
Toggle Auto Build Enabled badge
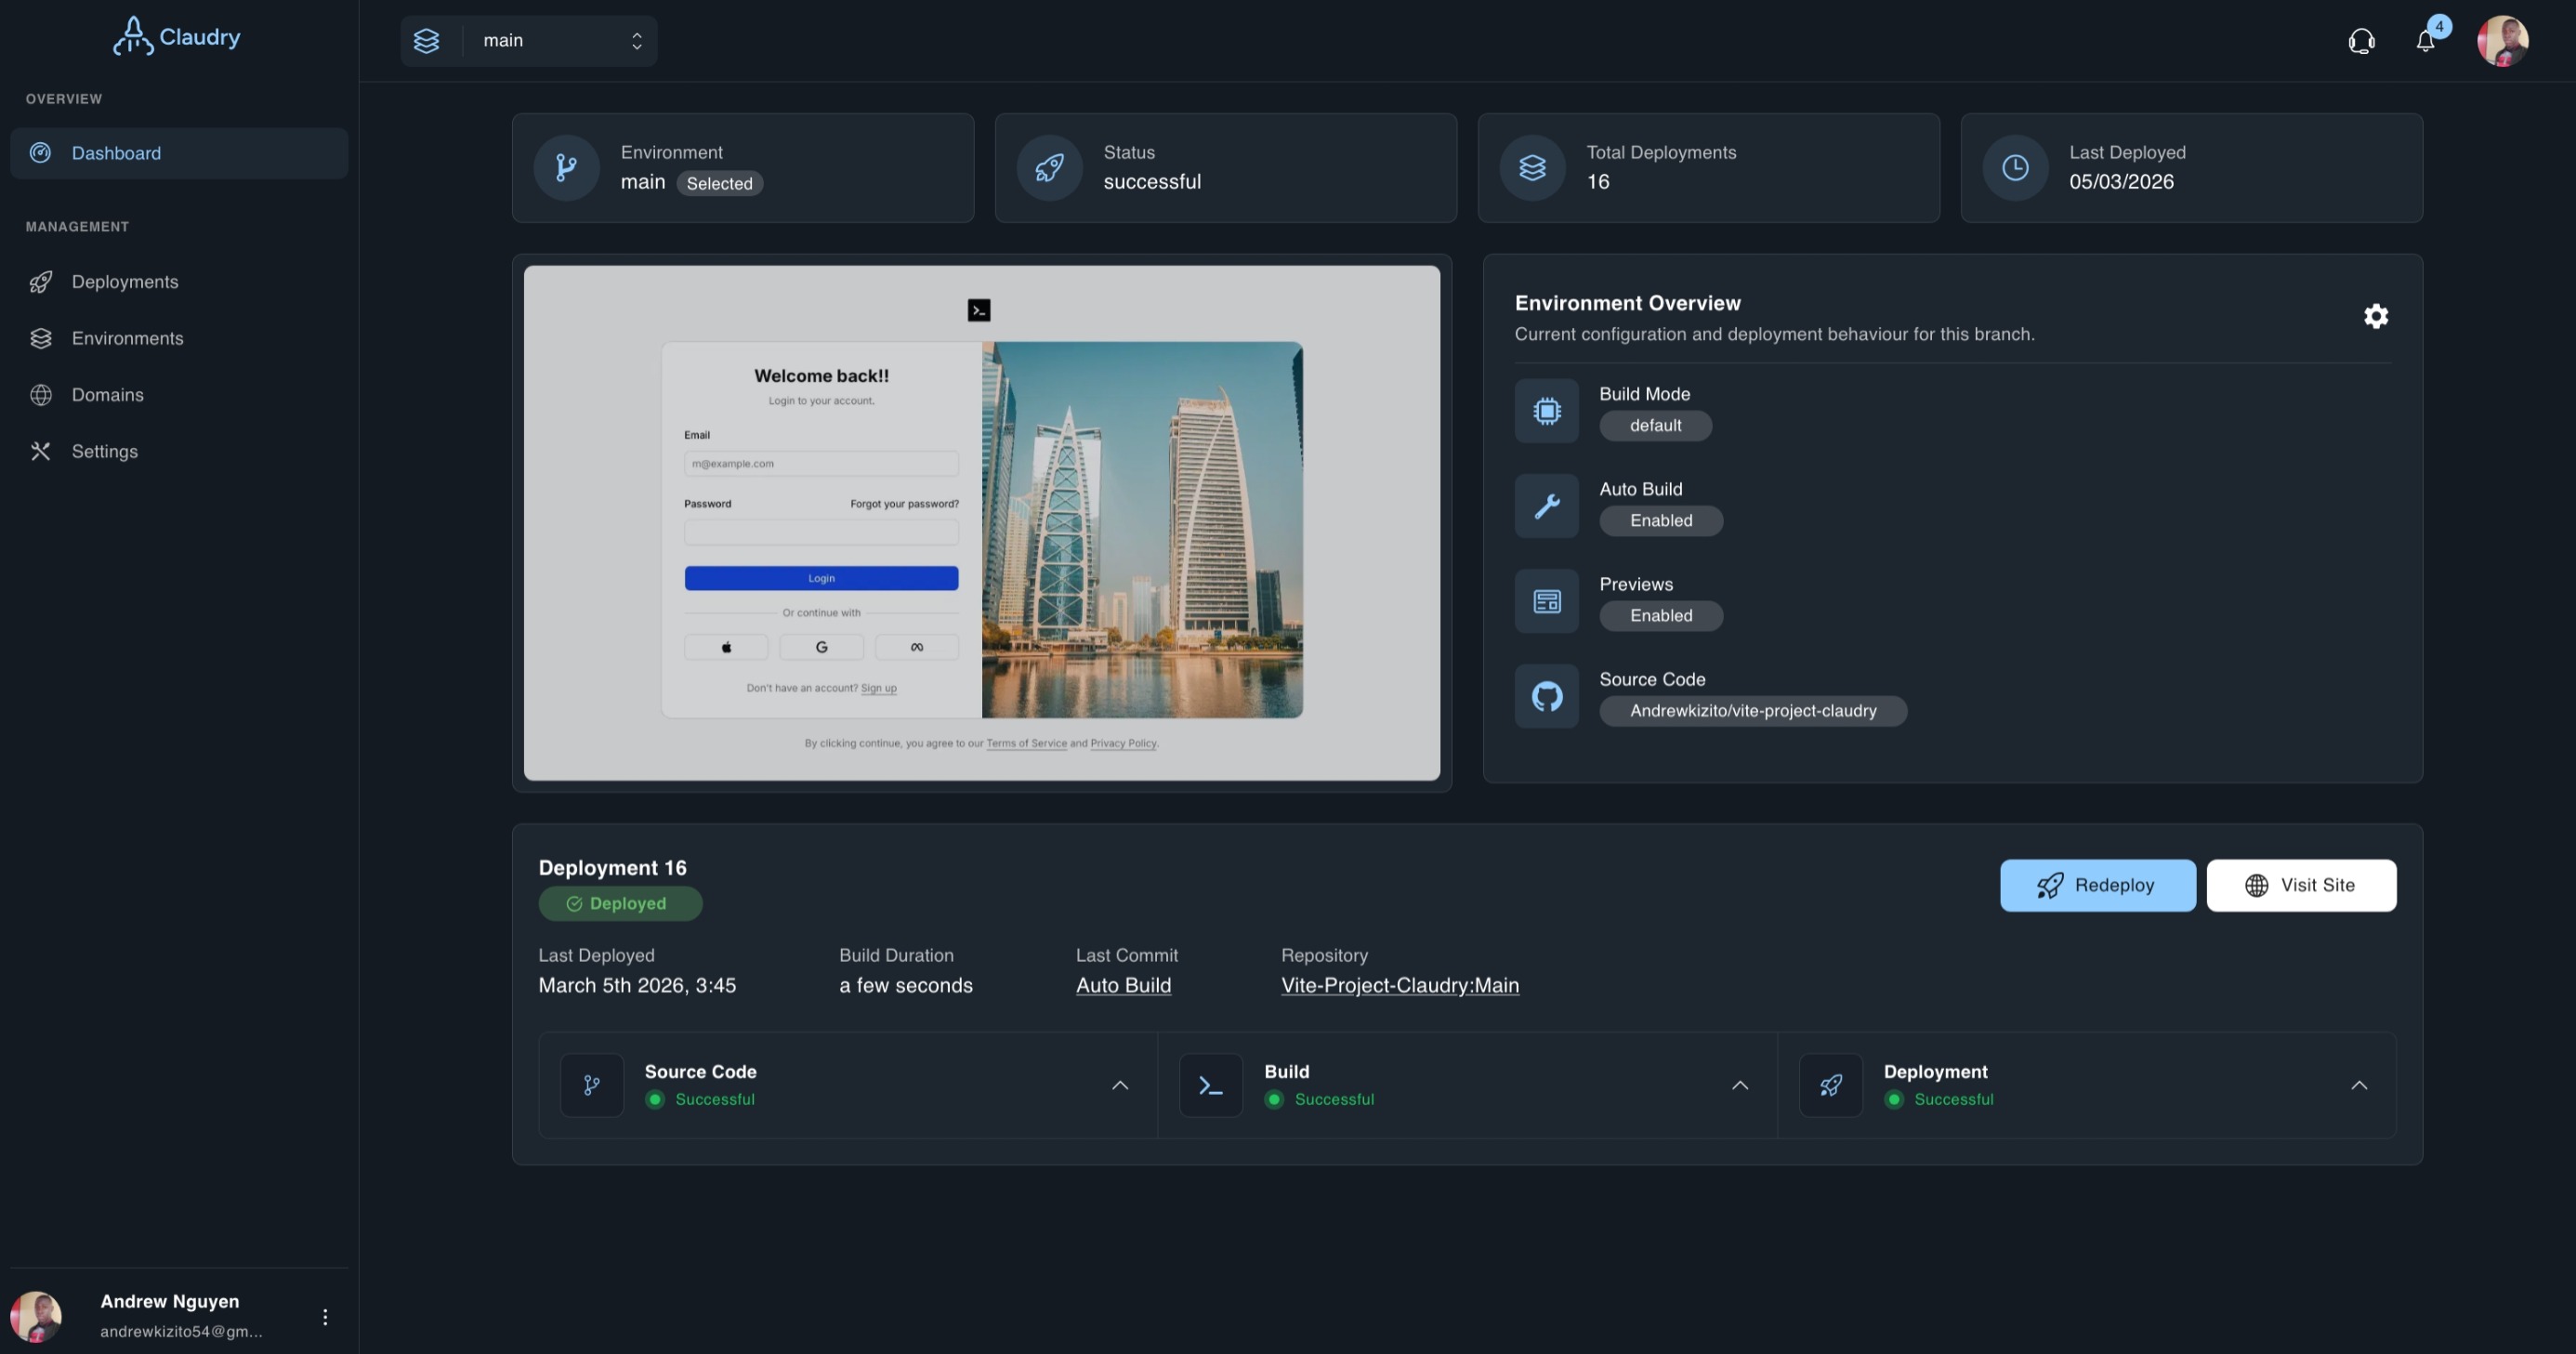click(1660, 520)
